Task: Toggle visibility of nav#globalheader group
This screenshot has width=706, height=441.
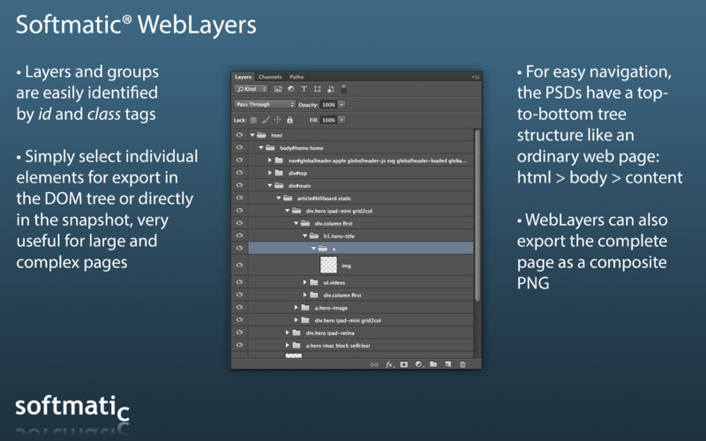Action: (239, 161)
